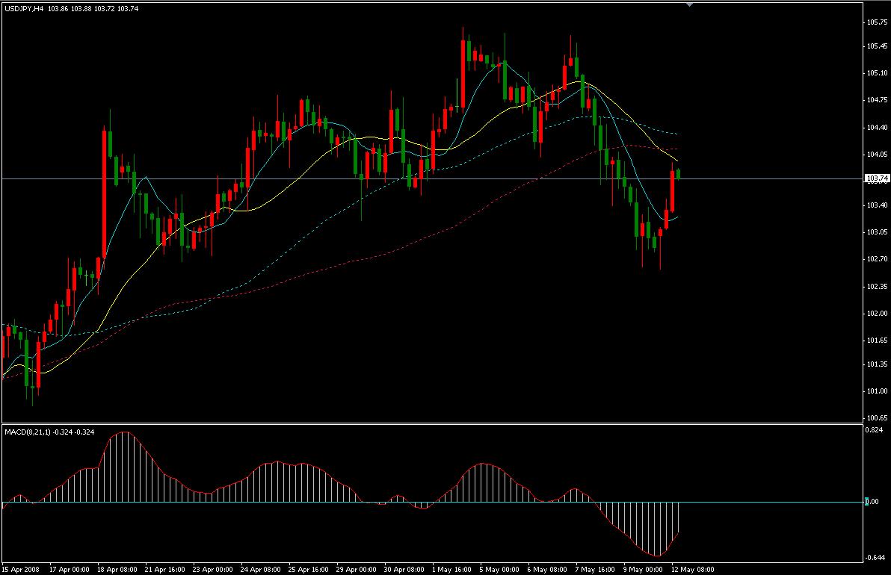Click the 29 Apr 00:00 time label

[357, 569]
